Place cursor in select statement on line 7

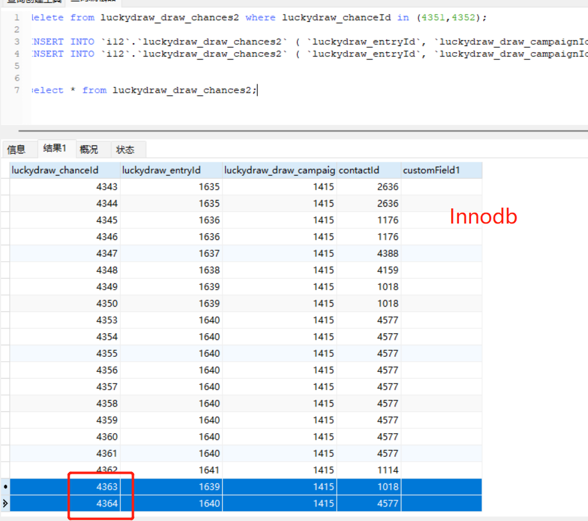[144, 90]
